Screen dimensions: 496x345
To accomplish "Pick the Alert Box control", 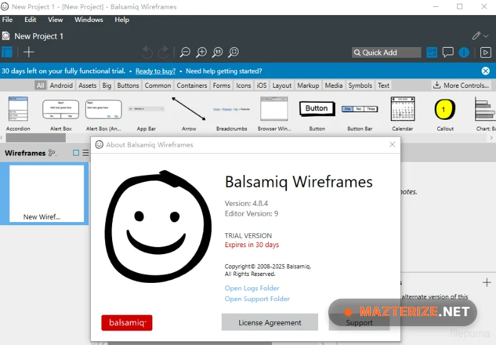I will [61, 114].
